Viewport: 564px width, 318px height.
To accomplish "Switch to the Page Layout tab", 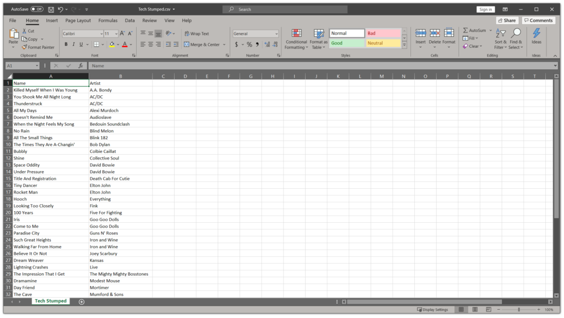I will 78,20.
